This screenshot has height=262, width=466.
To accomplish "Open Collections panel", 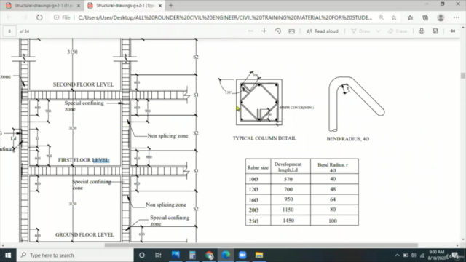I will 425,17.
